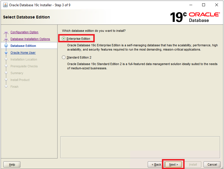Click the Oracle Home User step marker icon
The height and width of the screenshot is (169, 224).
6,53
